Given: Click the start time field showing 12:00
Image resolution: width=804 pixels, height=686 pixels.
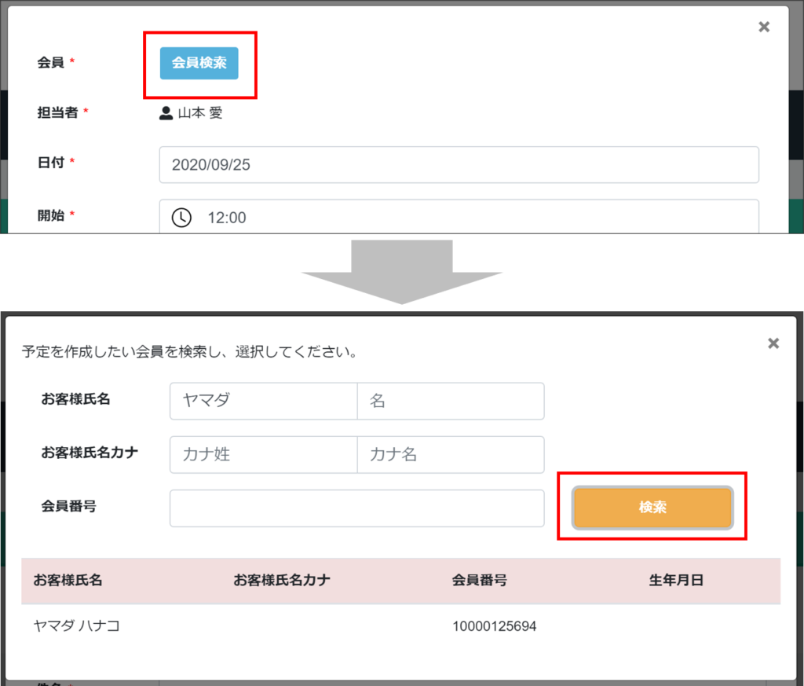Looking at the screenshot, I should (x=459, y=217).
